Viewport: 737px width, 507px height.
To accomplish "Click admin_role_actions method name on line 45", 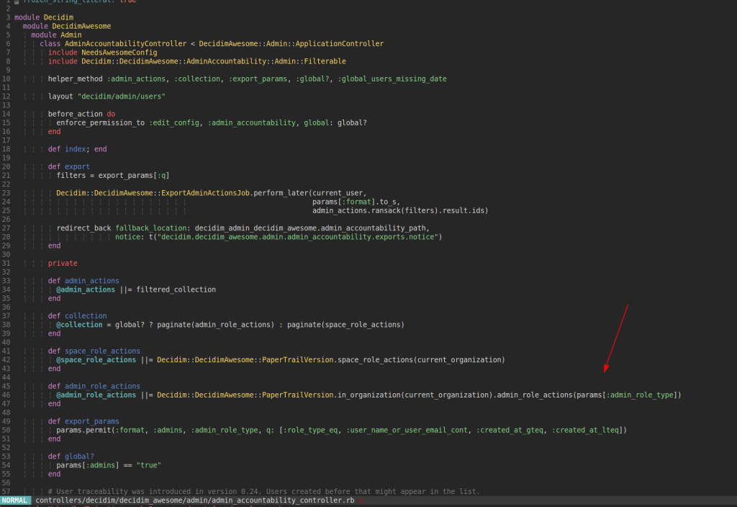I will tap(102, 386).
